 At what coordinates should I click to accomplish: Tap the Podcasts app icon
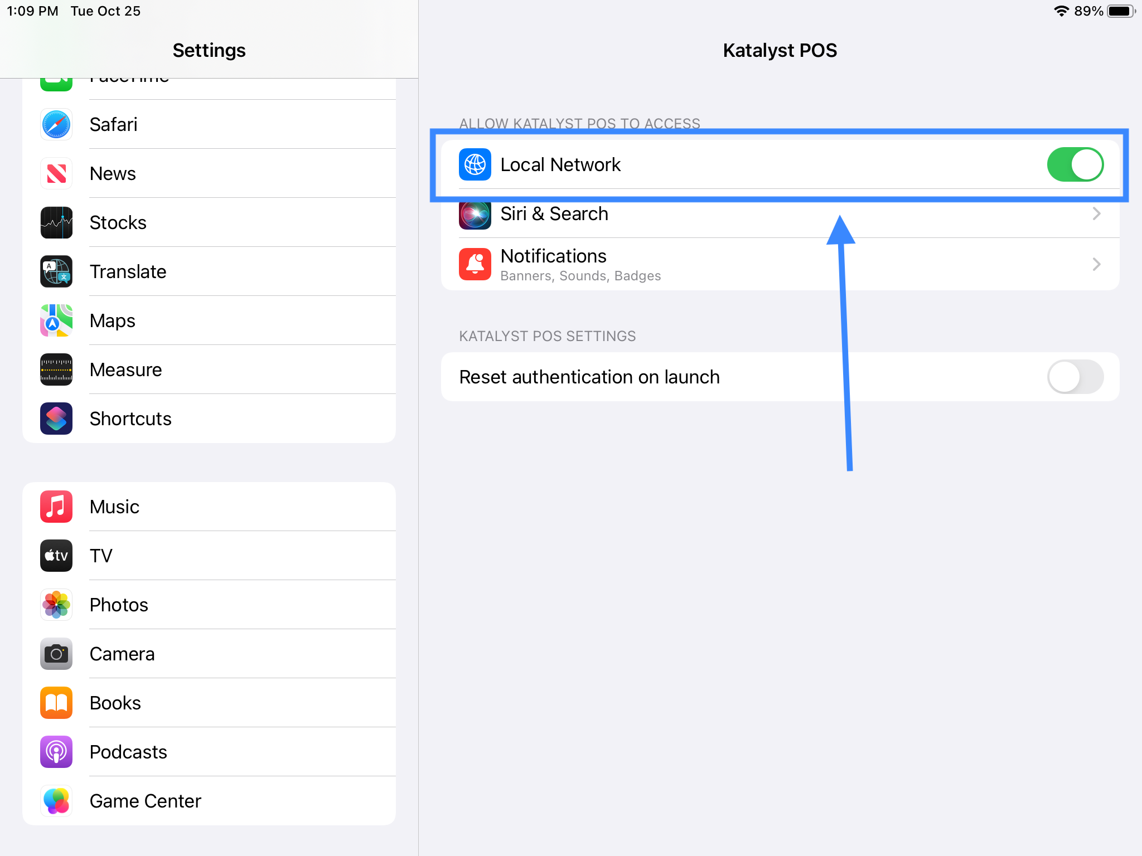[56, 752]
